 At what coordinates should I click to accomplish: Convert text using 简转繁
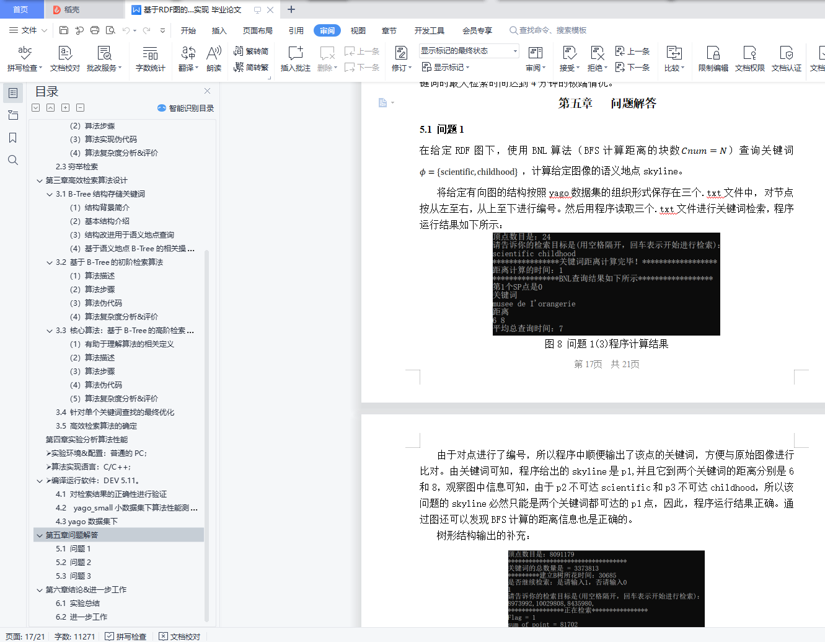(x=251, y=67)
